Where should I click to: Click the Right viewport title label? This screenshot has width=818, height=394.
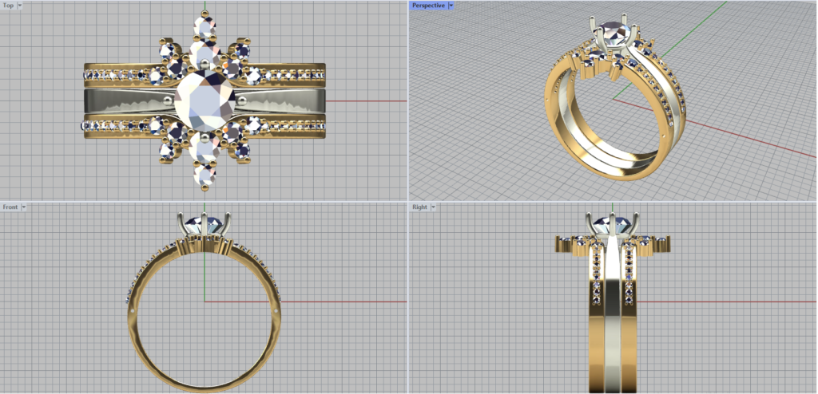pyautogui.click(x=419, y=207)
